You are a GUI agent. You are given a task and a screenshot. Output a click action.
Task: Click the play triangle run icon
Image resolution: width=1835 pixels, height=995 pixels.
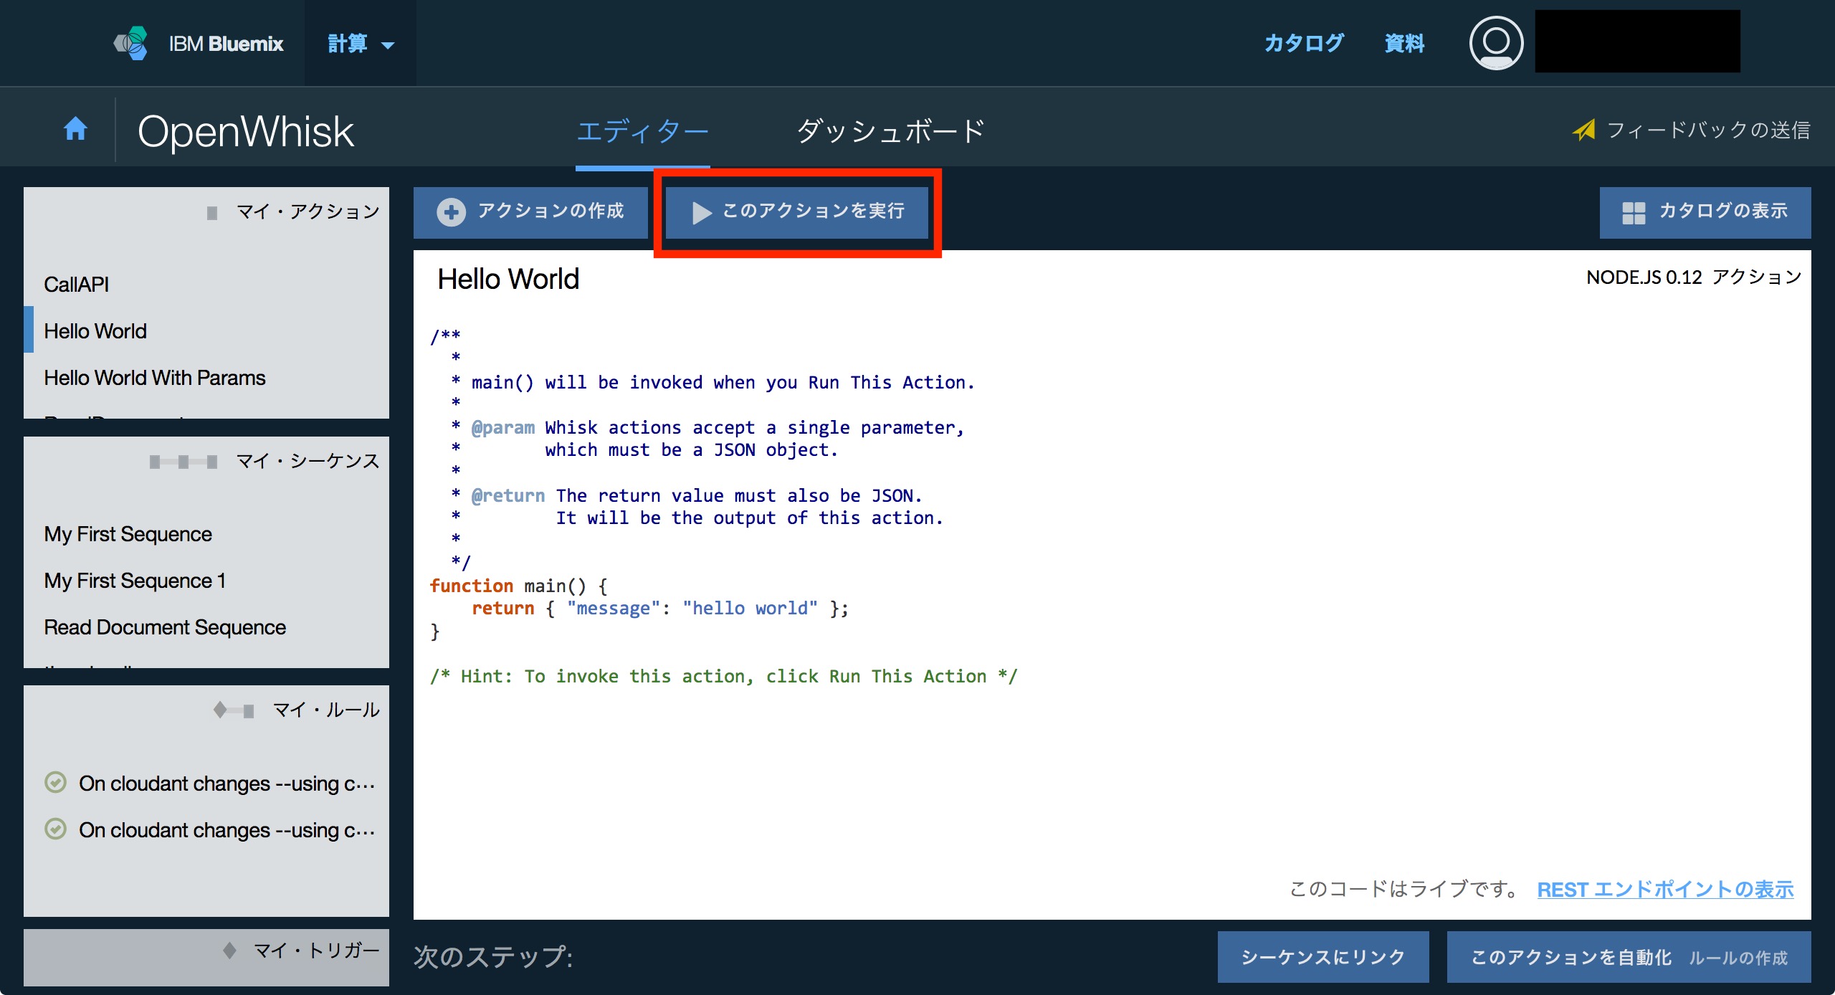[701, 212]
